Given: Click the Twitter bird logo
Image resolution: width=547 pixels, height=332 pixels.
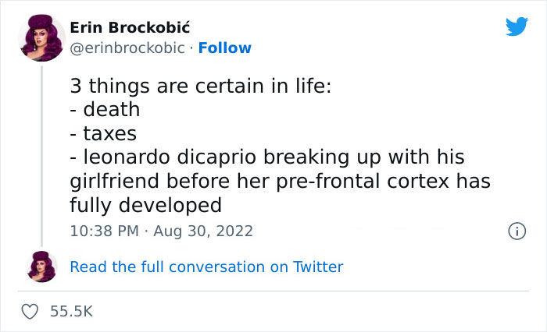Looking at the screenshot, I should click(517, 26).
